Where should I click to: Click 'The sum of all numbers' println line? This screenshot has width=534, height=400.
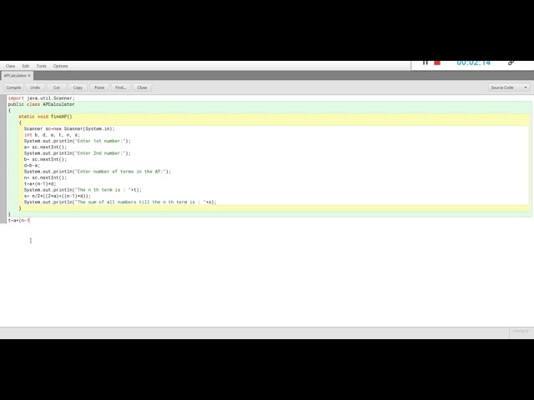coord(120,202)
